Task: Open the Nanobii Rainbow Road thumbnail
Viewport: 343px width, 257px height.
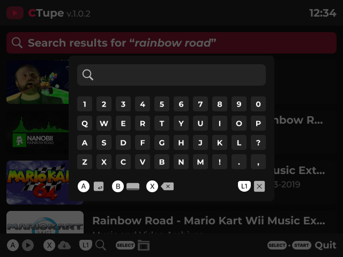Action: (38, 132)
